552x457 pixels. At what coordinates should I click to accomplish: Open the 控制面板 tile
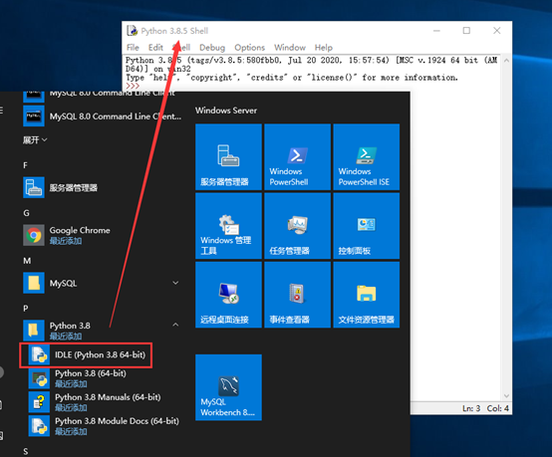(x=367, y=226)
